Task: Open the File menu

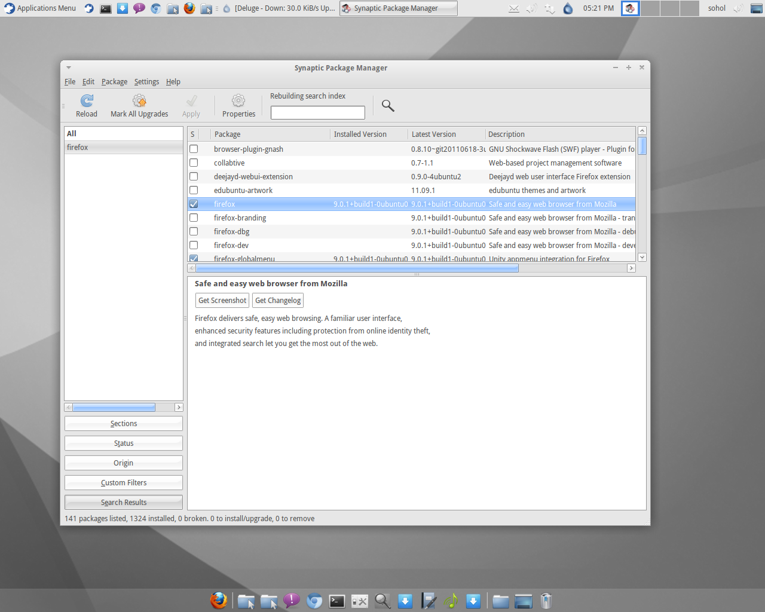Action: tap(70, 82)
